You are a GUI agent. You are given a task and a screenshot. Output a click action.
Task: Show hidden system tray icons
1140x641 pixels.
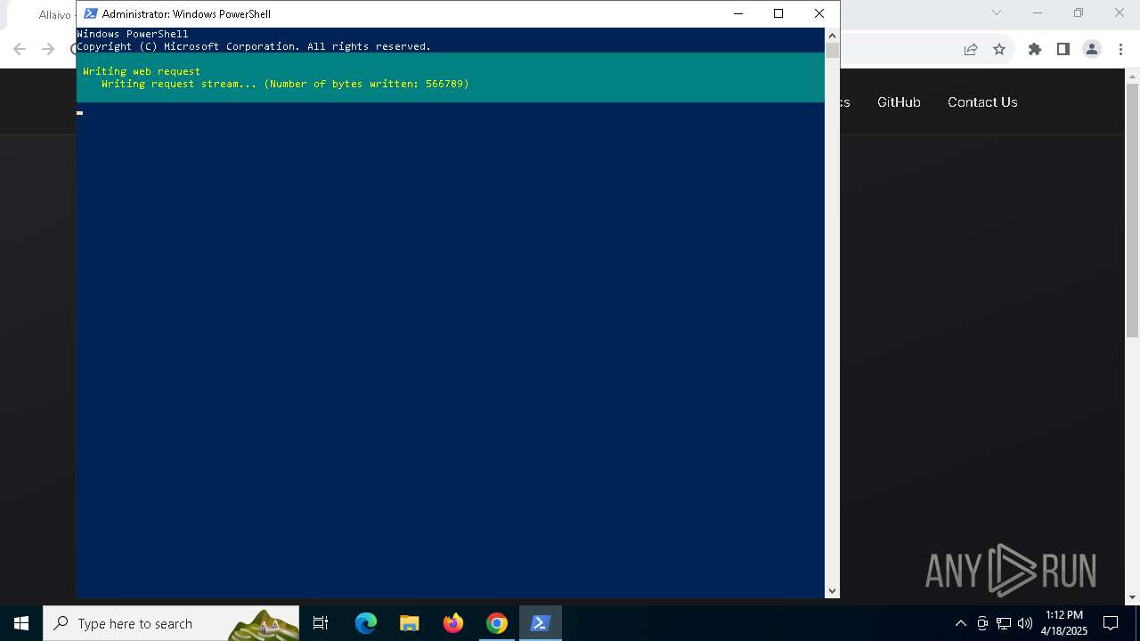tap(960, 623)
